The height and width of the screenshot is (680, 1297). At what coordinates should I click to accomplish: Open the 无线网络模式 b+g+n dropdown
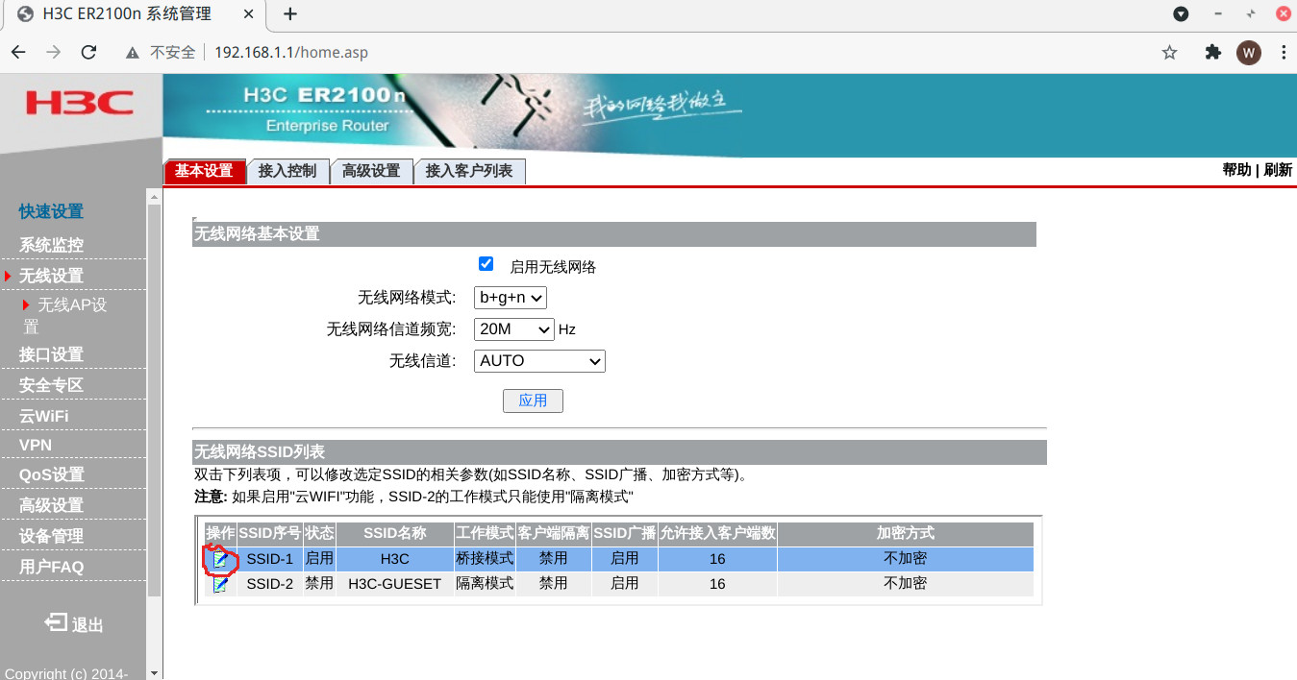(511, 298)
